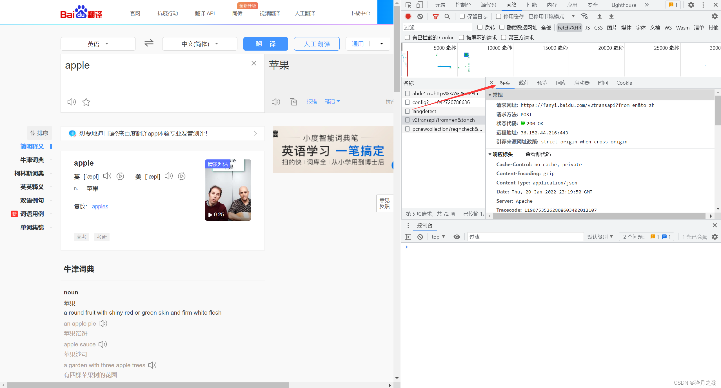Enable the 保留日志 checkbox
Screen dimensions: 721x388
[x=462, y=16]
